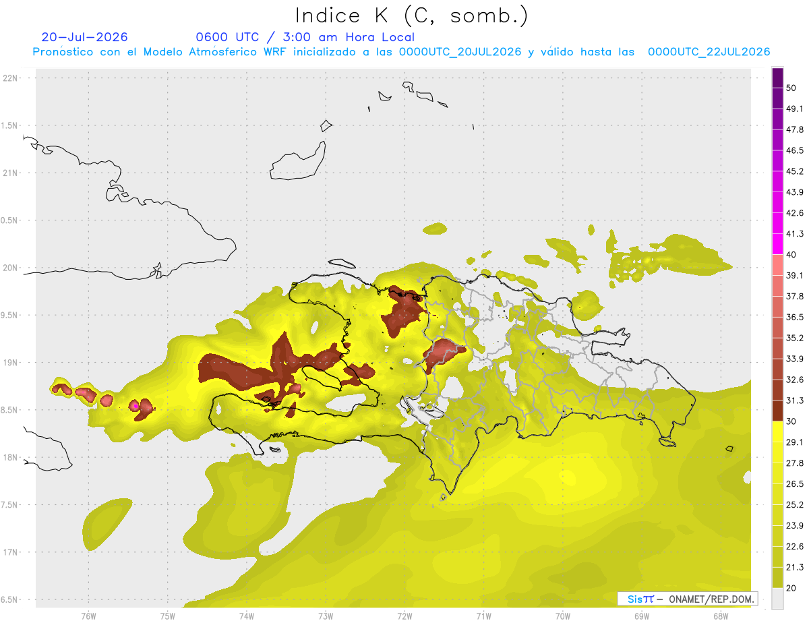Click the color bar value "30"
Image resolution: width=809 pixels, height=625 pixels.
click(x=791, y=421)
